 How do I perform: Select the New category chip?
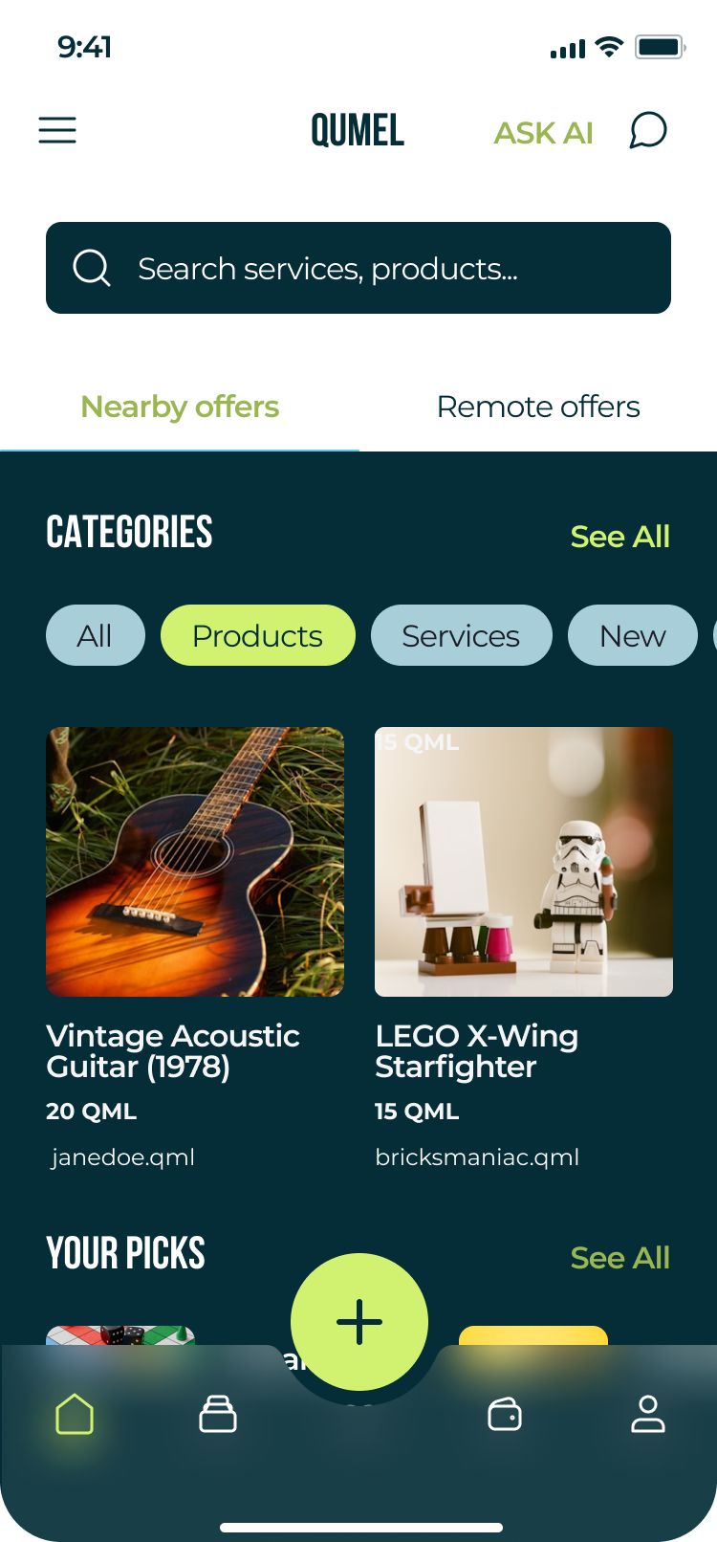(x=632, y=635)
